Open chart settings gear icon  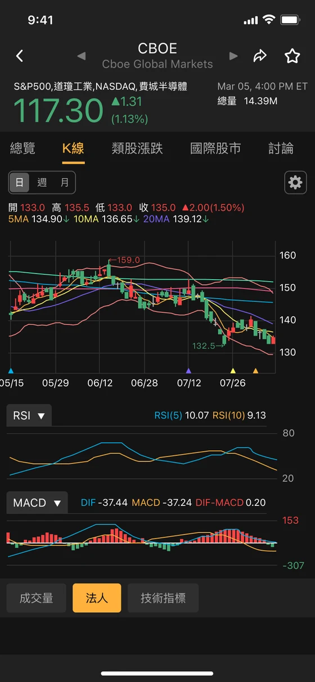(295, 182)
